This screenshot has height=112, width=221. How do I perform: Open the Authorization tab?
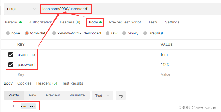point(41,22)
